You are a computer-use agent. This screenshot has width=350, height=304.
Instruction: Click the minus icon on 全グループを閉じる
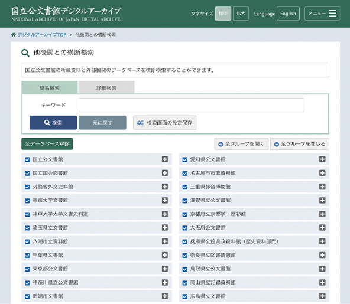[277, 145]
